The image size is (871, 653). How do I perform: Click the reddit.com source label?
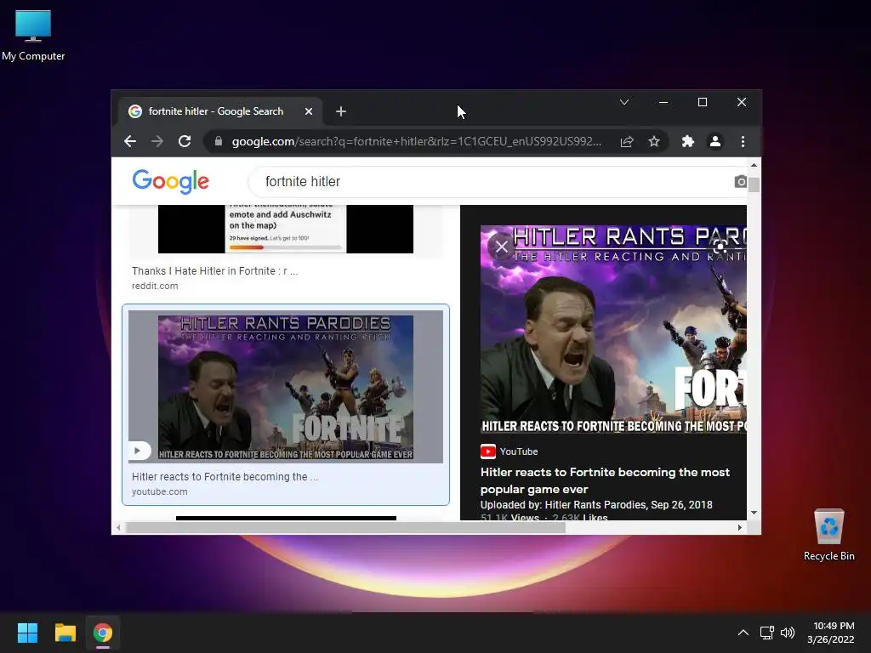click(x=155, y=286)
